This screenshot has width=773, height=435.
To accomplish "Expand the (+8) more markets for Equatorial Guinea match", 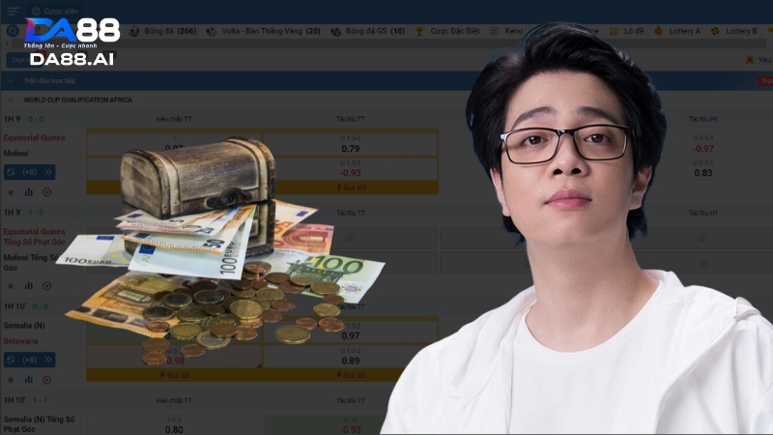I will (30, 172).
